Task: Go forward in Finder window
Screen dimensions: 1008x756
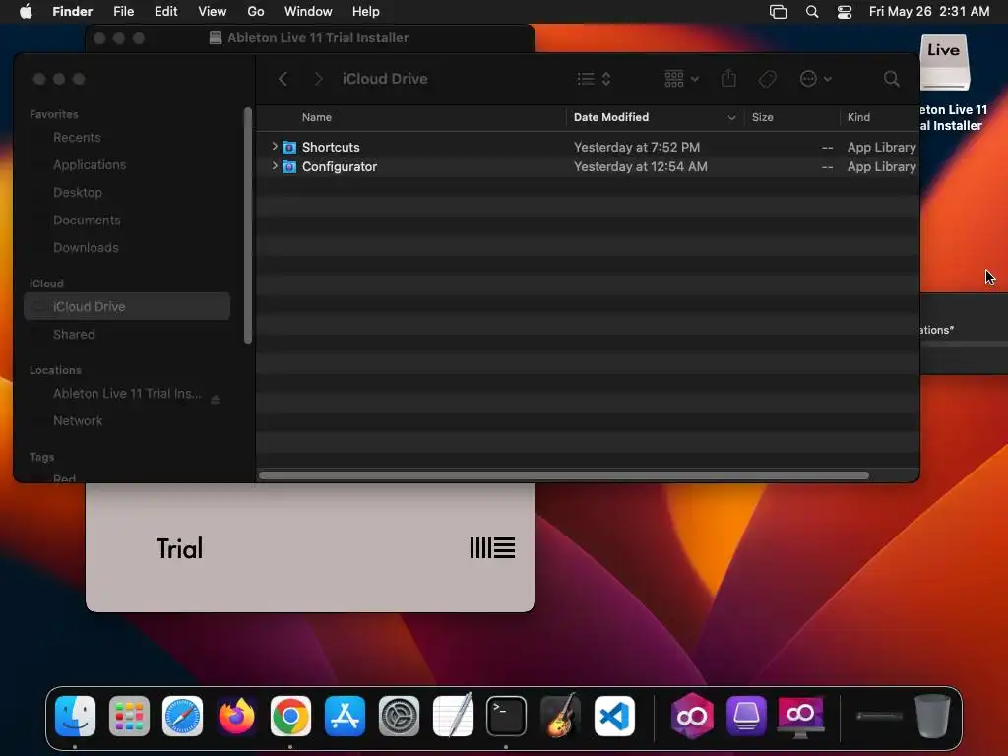Action: [x=318, y=79]
